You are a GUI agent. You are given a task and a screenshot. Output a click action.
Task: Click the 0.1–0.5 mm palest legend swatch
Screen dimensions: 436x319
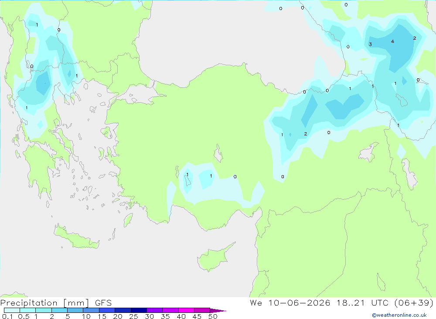coord(12,310)
